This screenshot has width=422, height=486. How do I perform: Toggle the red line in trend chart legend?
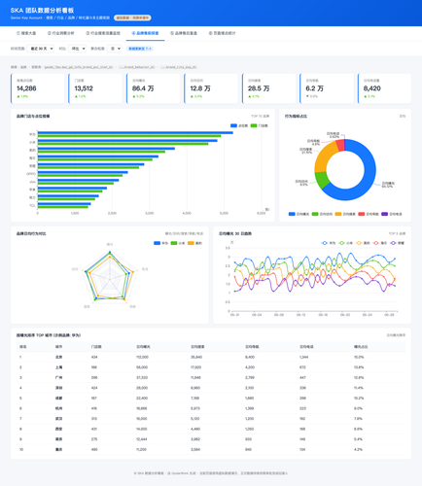[x=380, y=243]
